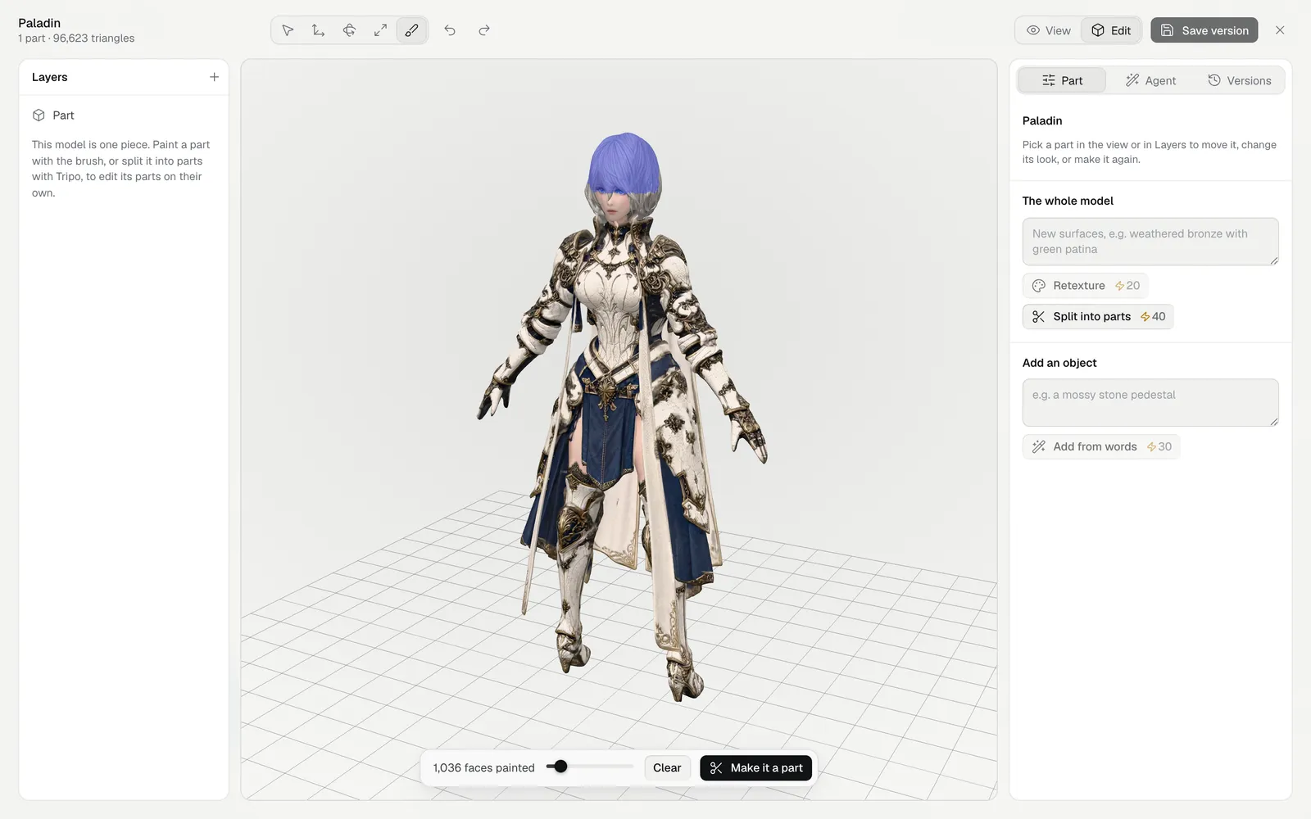
Task: Open the Agent tab
Action: coord(1150,80)
